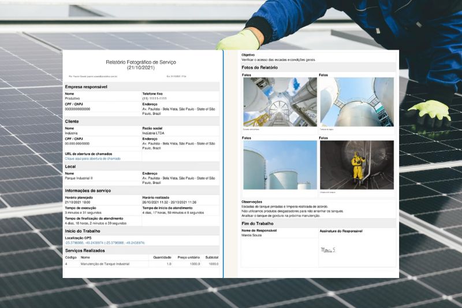Click the 'Localização GPS' label
This screenshot has width=462, height=308.
78,238
